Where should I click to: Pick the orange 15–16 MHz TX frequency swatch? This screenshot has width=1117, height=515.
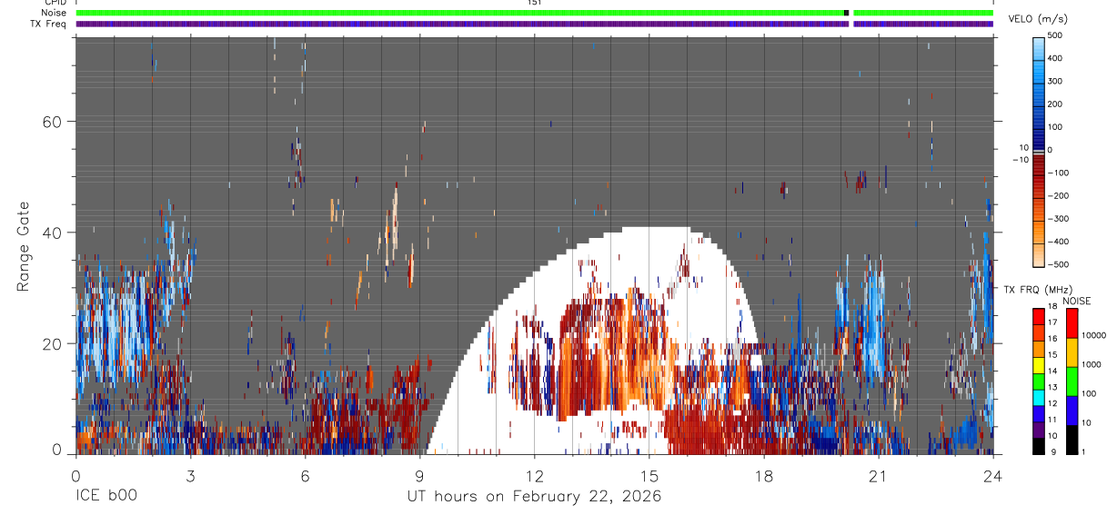pos(1039,348)
